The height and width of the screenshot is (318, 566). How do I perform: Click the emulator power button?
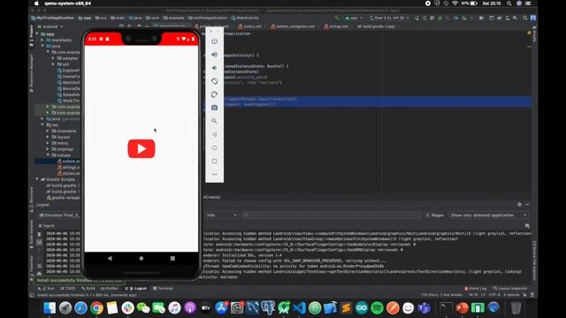(x=214, y=42)
